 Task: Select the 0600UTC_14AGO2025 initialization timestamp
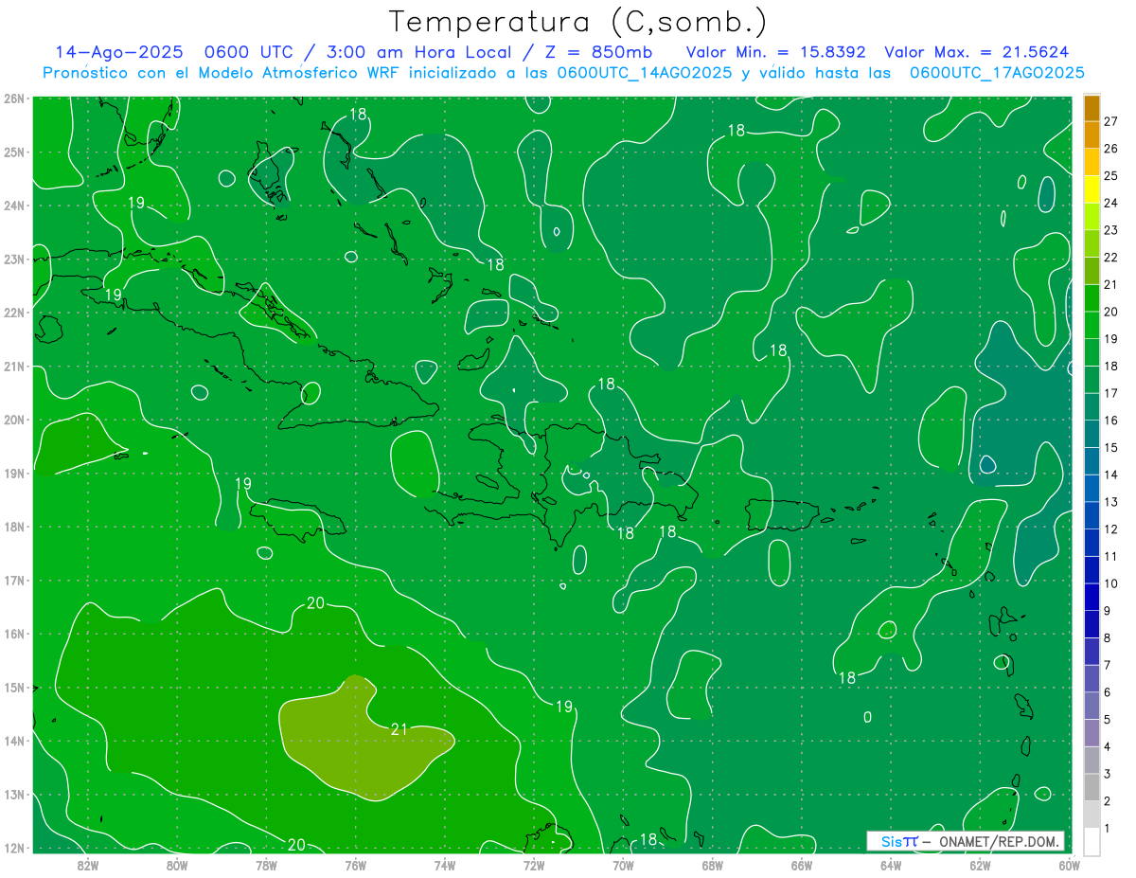pyautogui.click(x=644, y=73)
